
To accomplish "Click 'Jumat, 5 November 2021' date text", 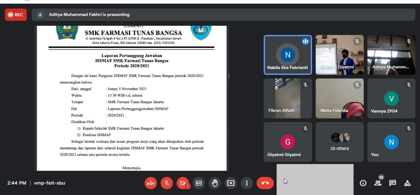I will (x=127, y=89).
